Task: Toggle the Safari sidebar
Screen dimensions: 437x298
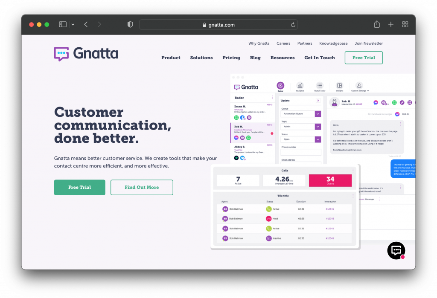Action: [x=63, y=25]
